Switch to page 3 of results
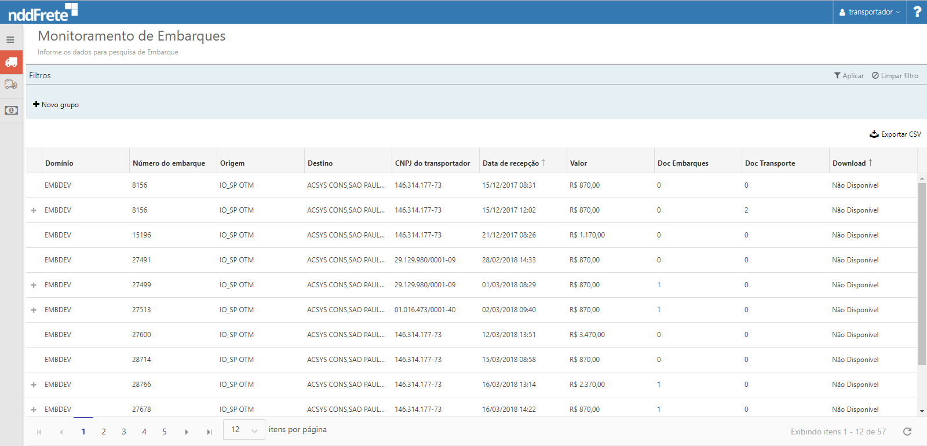The image size is (927, 446). tap(124, 432)
